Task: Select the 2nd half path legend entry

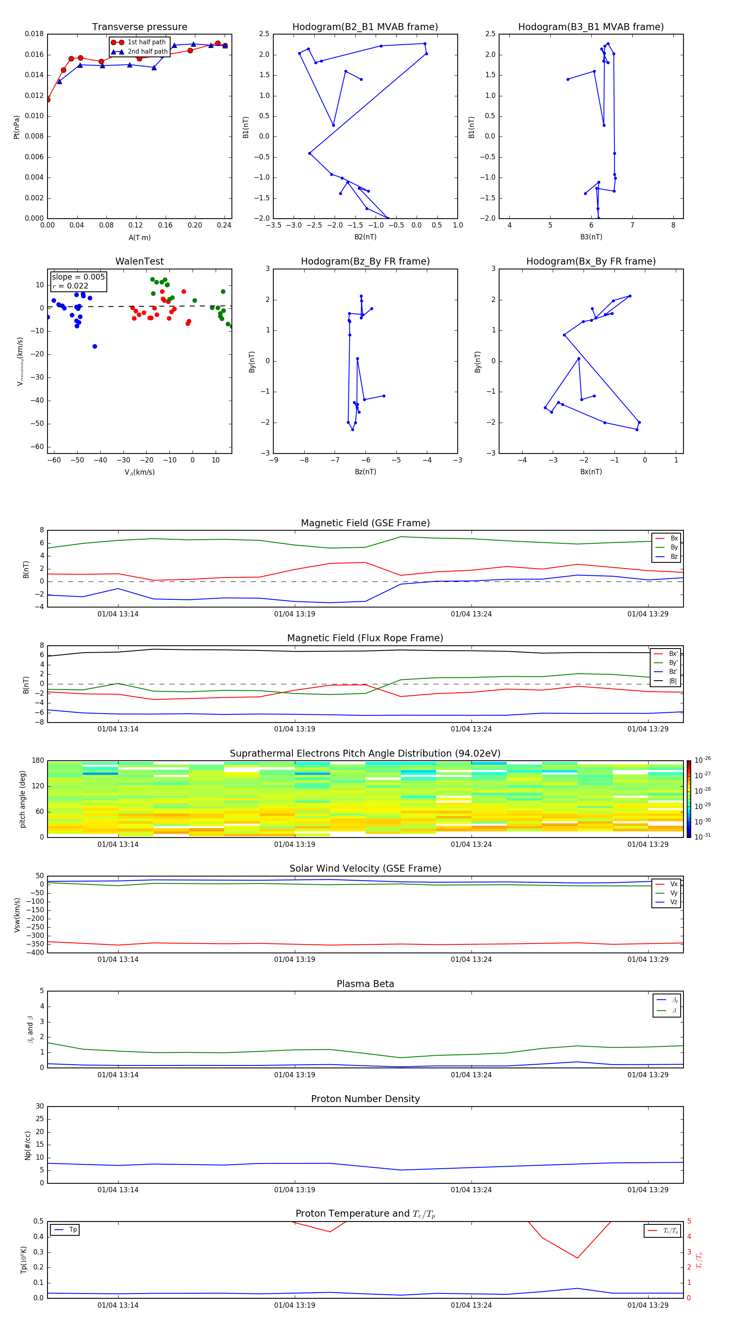Action: tap(139, 52)
